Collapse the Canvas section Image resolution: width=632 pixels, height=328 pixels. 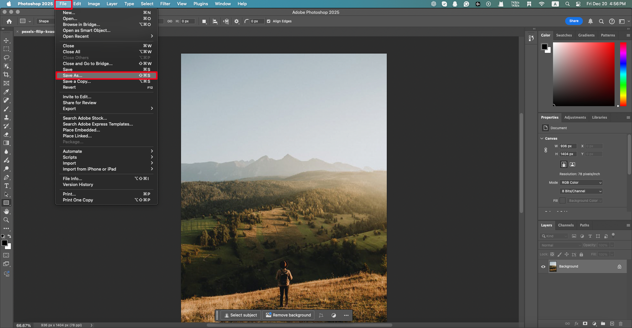click(x=542, y=139)
